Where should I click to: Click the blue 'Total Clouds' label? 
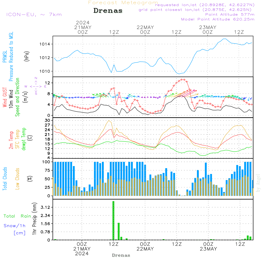[5, 179]
